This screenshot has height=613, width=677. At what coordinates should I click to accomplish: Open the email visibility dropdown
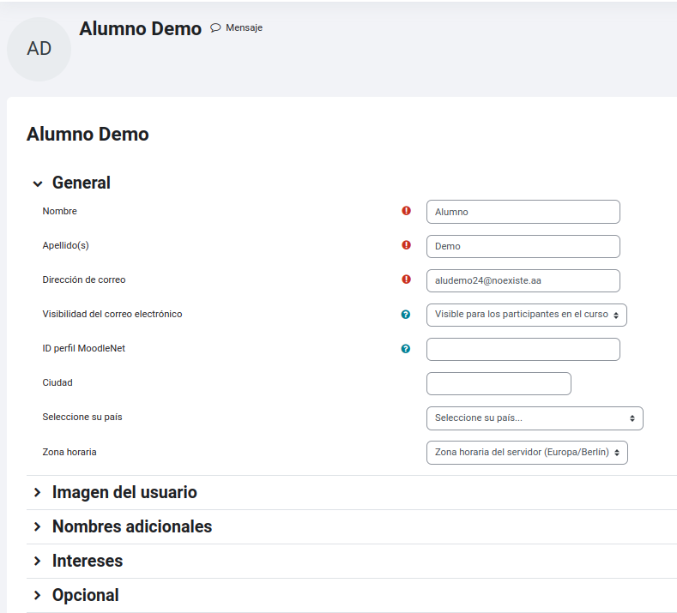pos(526,315)
